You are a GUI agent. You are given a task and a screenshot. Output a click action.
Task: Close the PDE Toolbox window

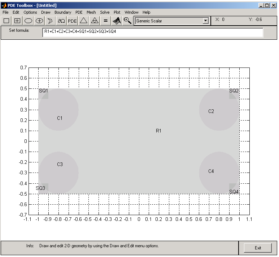[x=274, y=5]
